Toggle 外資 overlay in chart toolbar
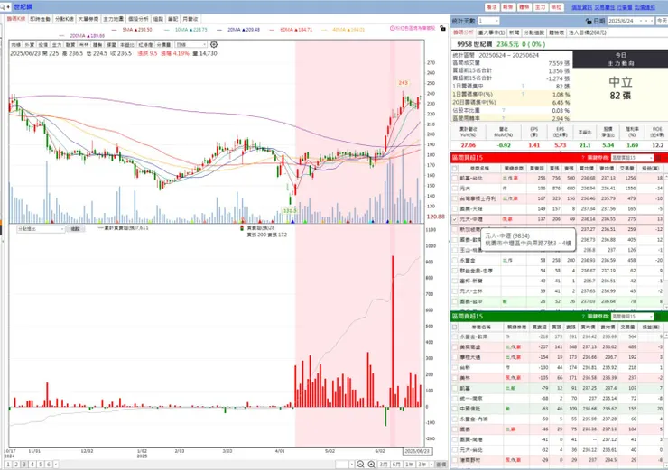Image resolution: width=668 pixels, height=470 pixels. tap(30, 45)
